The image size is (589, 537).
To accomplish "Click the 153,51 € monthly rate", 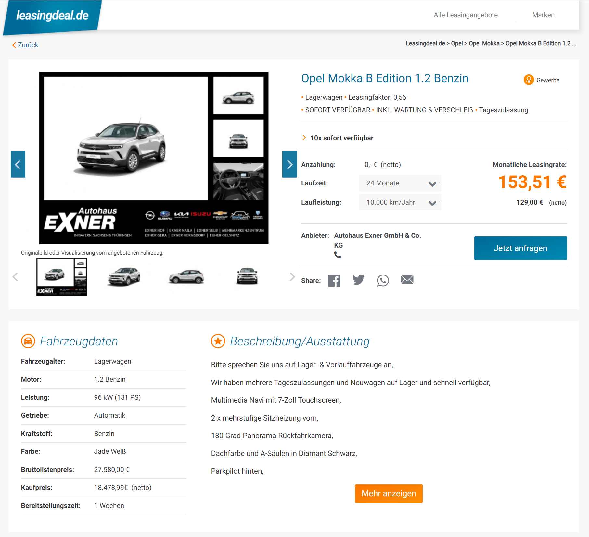I will coord(532,182).
